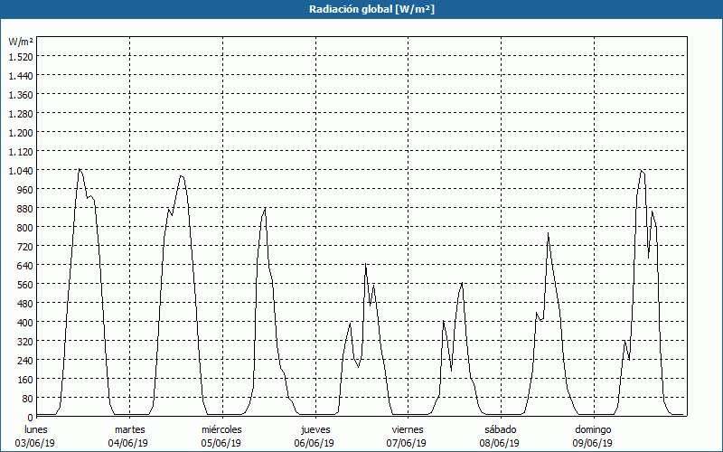Click the Sunday radiation peak near 1.040

pyautogui.click(x=641, y=170)
